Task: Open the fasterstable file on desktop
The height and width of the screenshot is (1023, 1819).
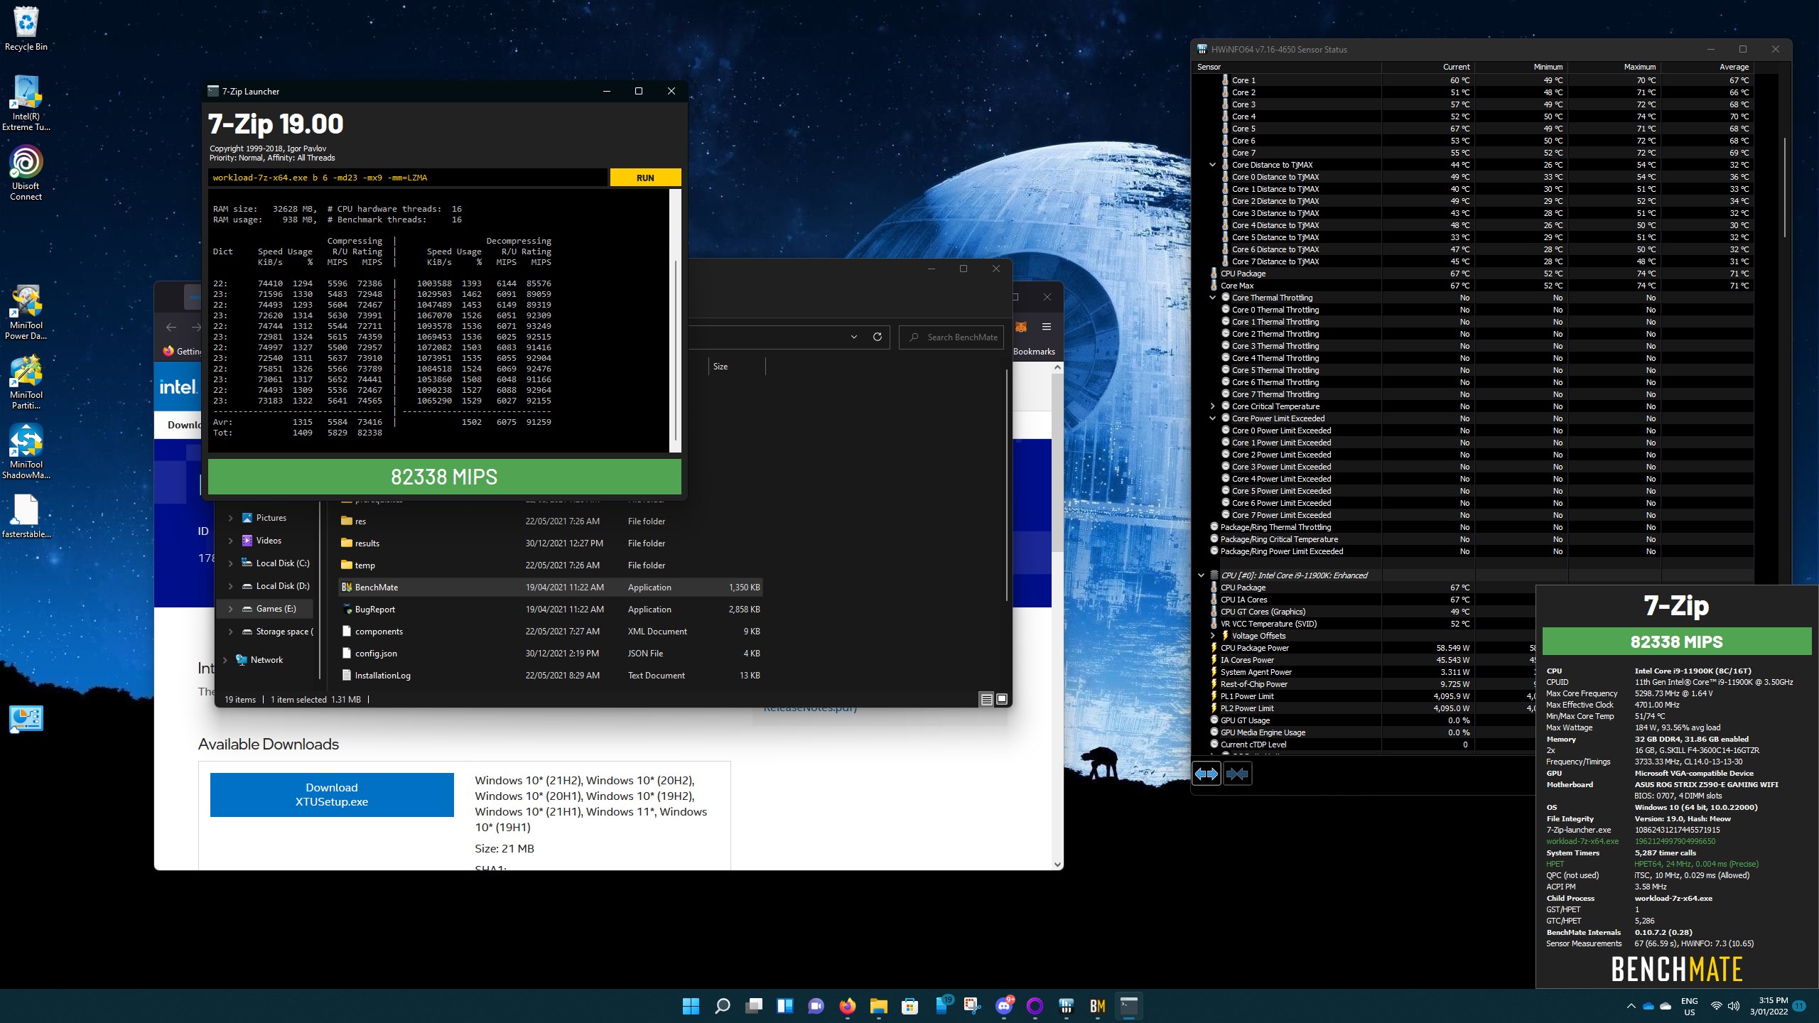Action: [26, 516]
